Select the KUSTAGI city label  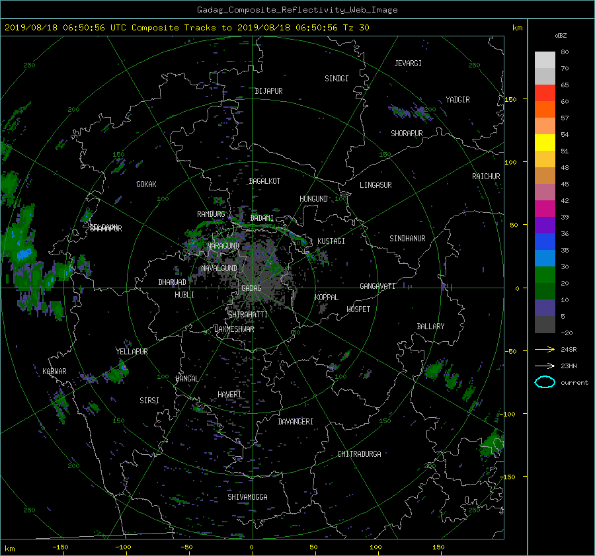[x=331, y=241]
